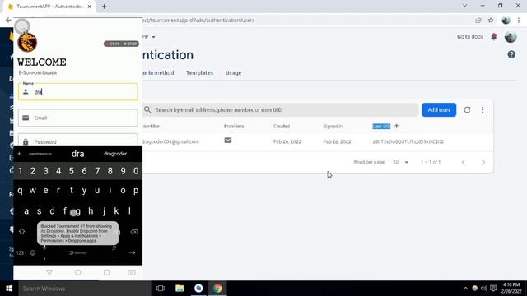Sort by the Created column header

coord(282,126)
